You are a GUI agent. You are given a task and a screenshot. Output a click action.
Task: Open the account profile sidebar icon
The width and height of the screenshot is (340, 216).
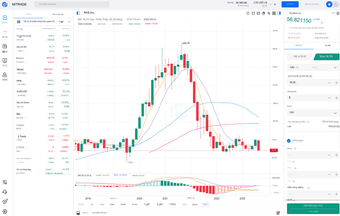click(x=5, y=74)
